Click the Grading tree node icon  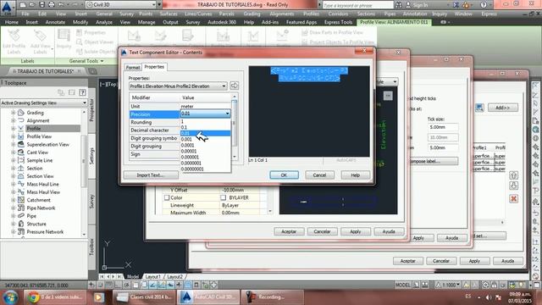tap(20, 113)
